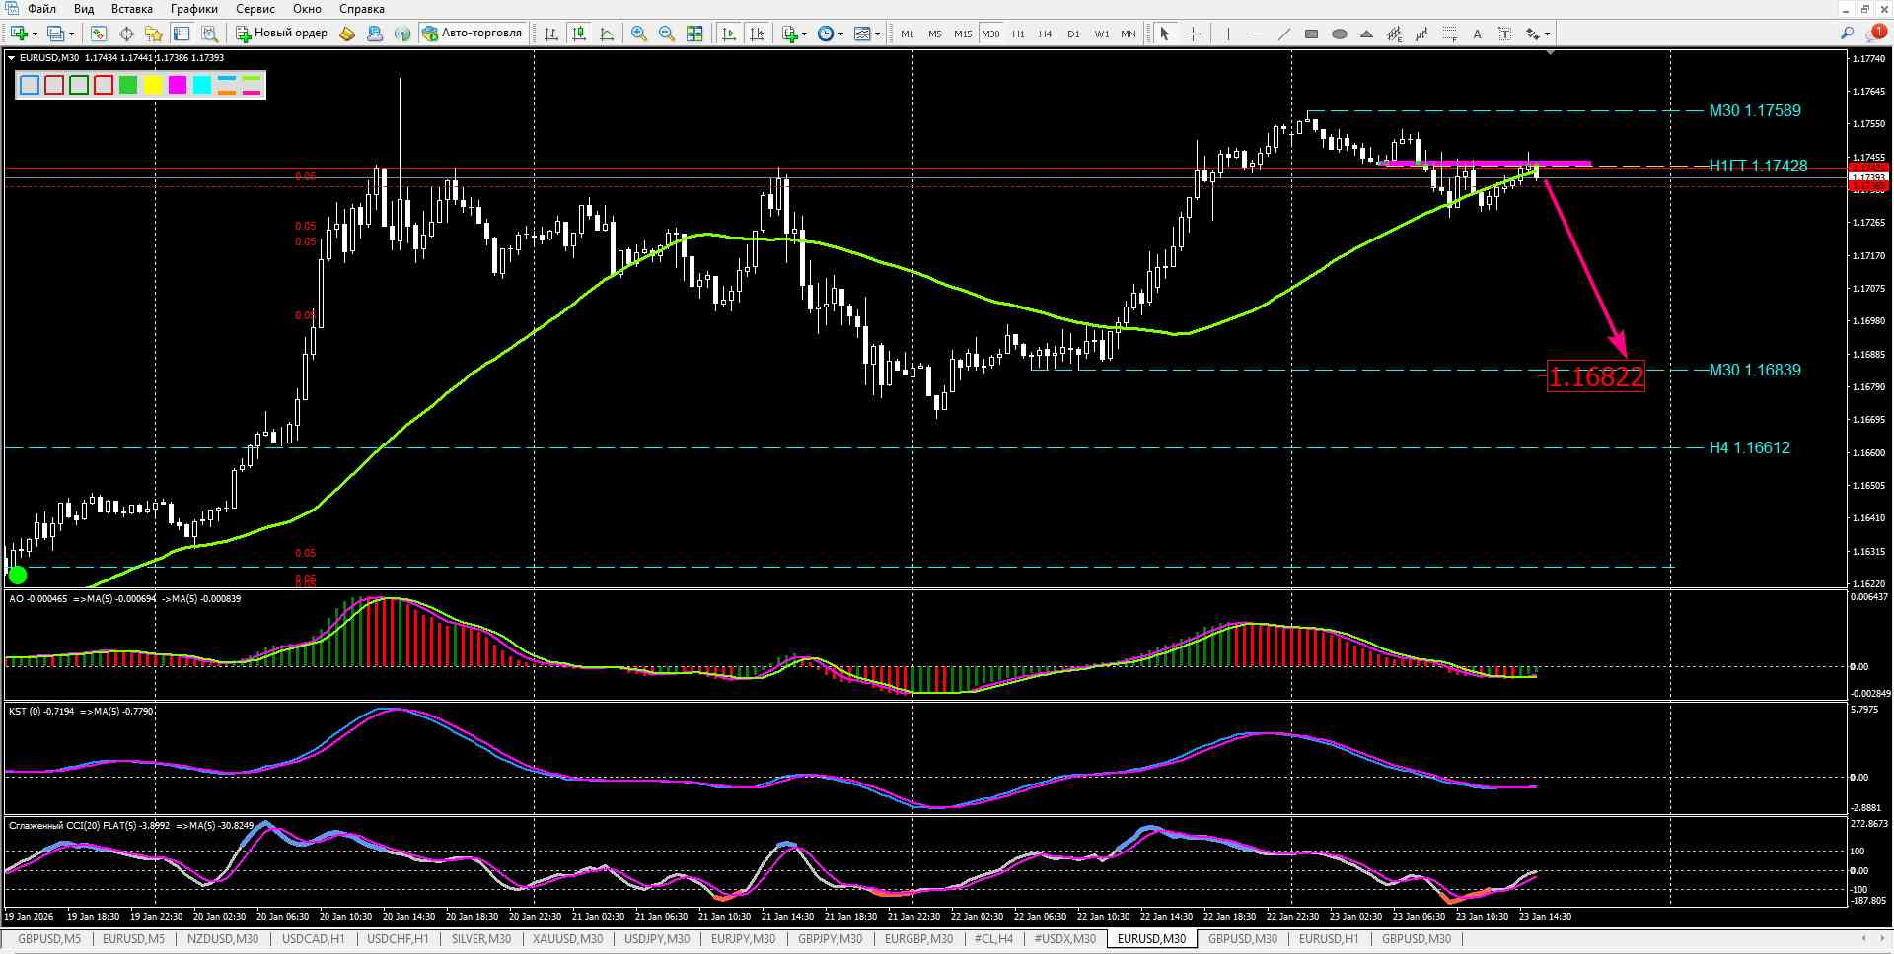Image resolution: width=1894 pixels, height=954 pixels.
Task: Pick the text label tool A
Action: coord(1477,34)
